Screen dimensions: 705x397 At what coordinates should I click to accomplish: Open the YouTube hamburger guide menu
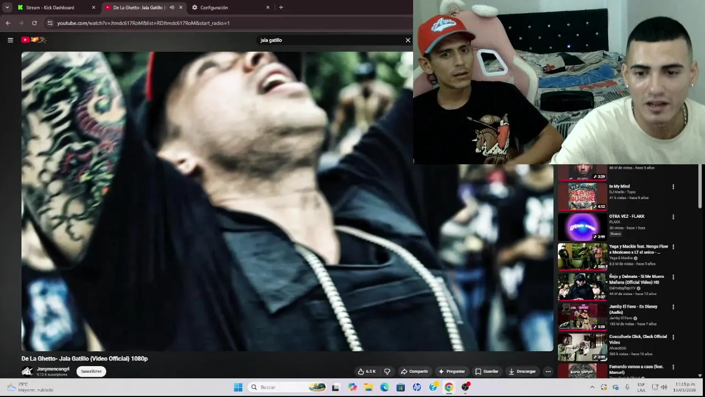coord(10,40)
